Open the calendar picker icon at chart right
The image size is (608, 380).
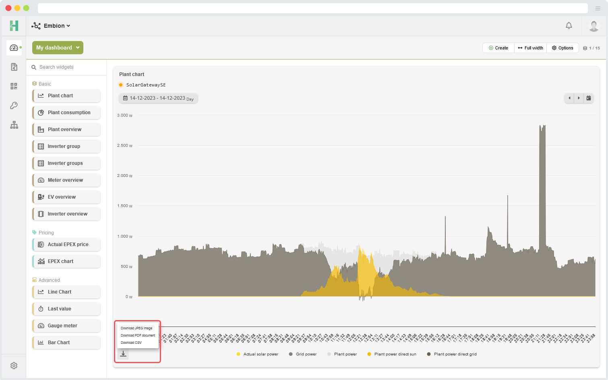[589, 98]
